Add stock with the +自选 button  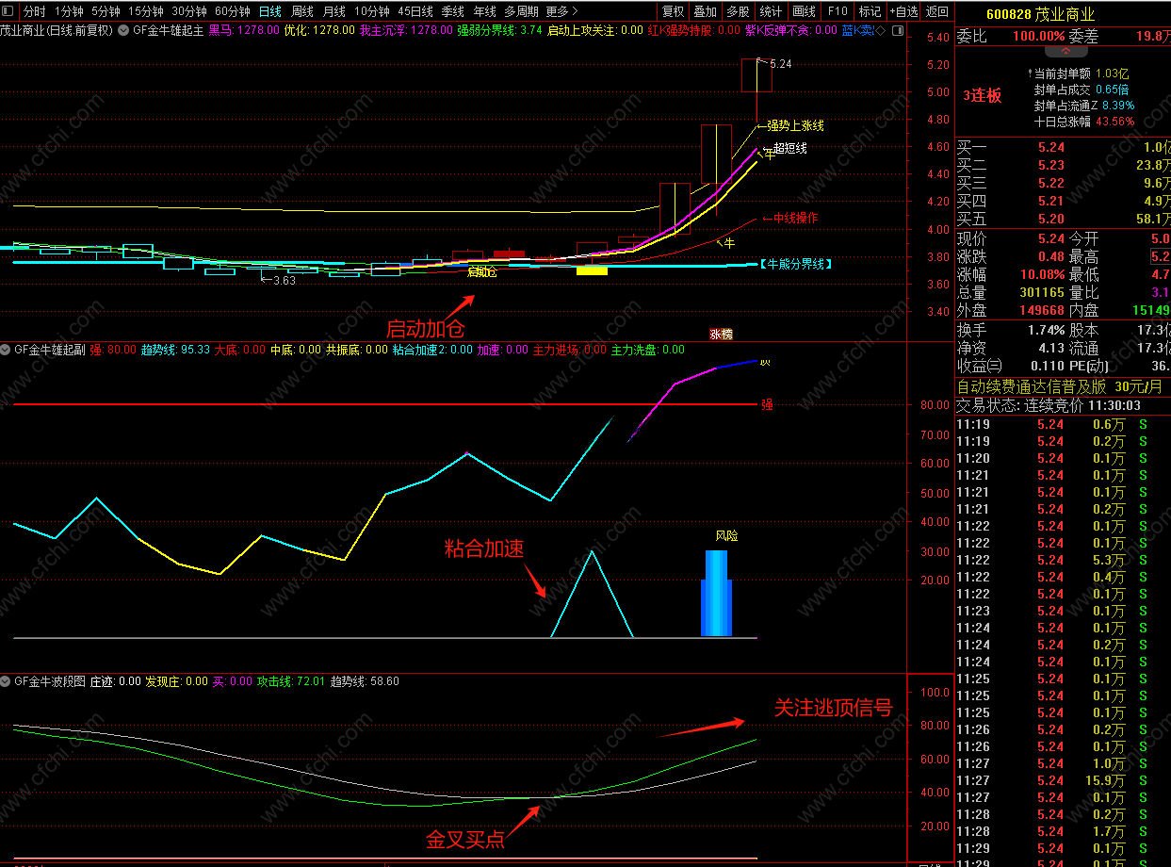tap(903, 11)
